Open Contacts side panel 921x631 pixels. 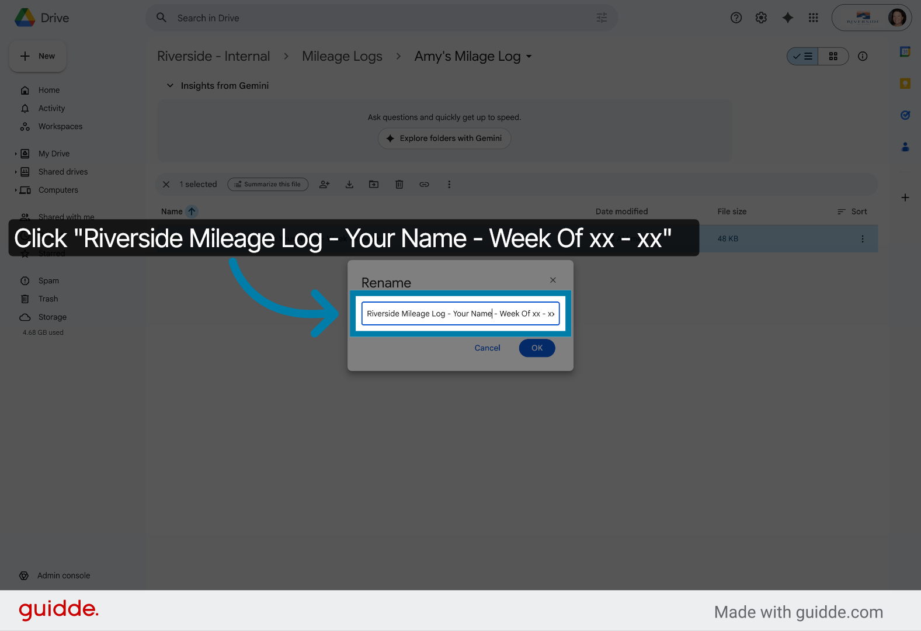click(x=905, y=147)
